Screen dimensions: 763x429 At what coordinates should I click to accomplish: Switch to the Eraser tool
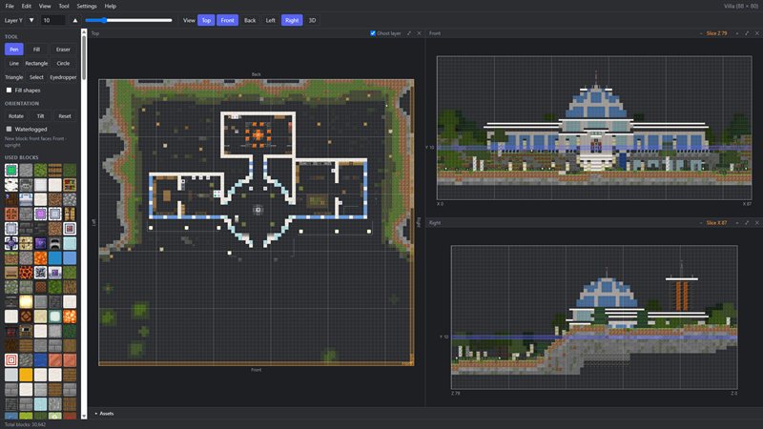(63, 50)
